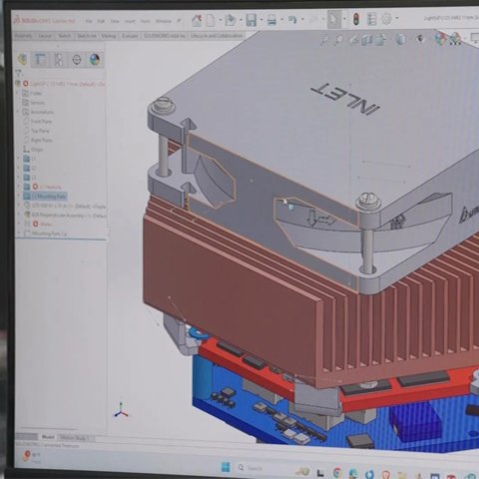Click the Print icon
Viewport: 479px width, 479px height.
click(x=271, y=20)
